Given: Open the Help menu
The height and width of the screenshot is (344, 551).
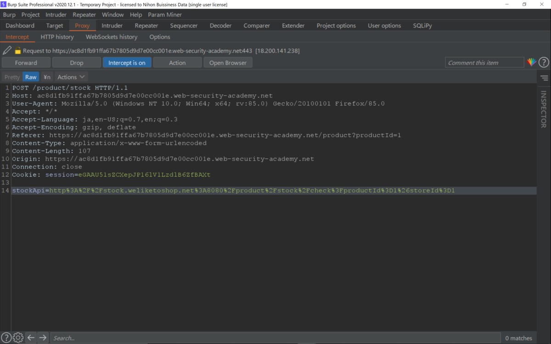Looking at the screenshot, I should [136, 15].
